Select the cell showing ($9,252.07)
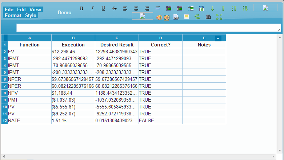284x160 pixels. (73, 114)
